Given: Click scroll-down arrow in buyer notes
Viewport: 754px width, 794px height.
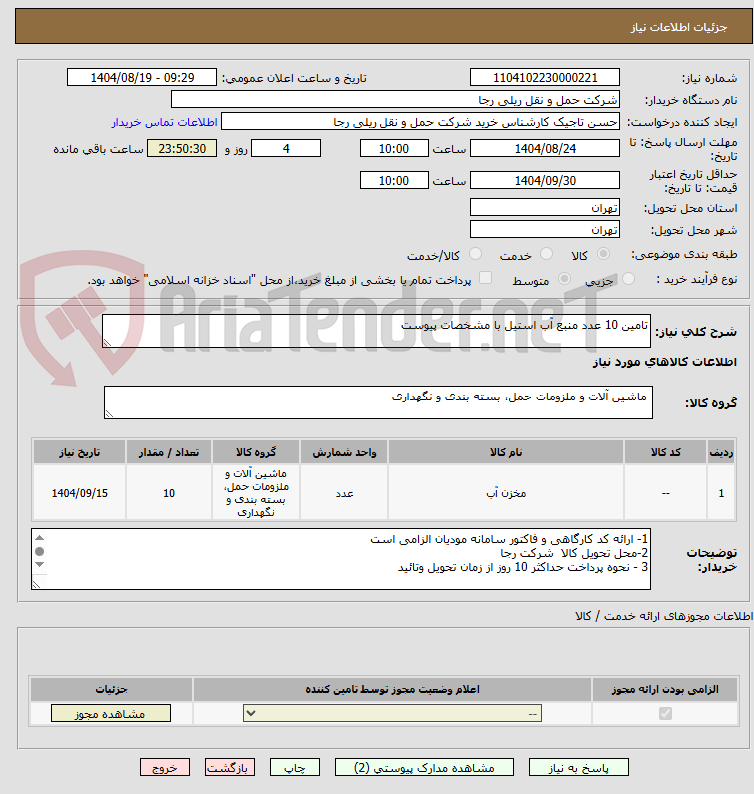Looking at the screenshot, I should tap(40, 564).
